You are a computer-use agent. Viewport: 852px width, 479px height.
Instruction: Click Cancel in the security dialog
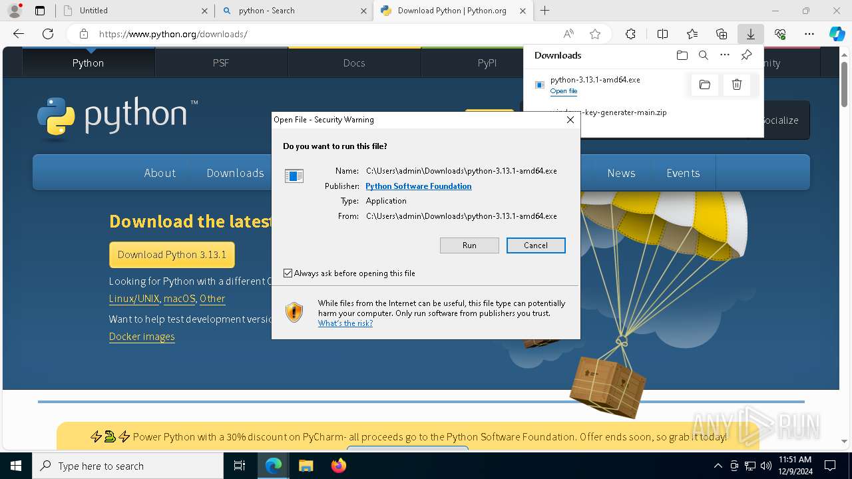point(536,245)
